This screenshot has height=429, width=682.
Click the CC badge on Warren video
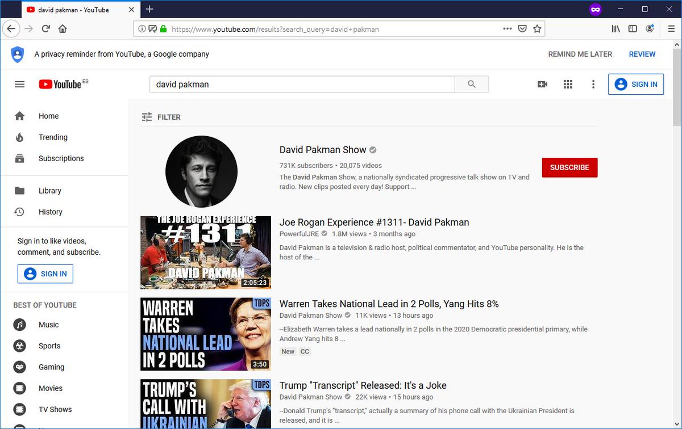click(305, 352)
